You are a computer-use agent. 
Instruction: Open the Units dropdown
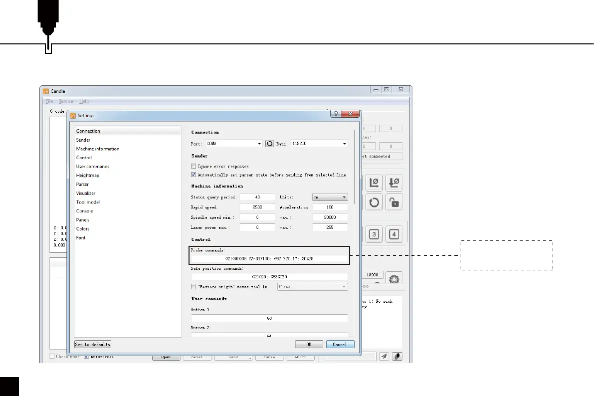(330, 198)
